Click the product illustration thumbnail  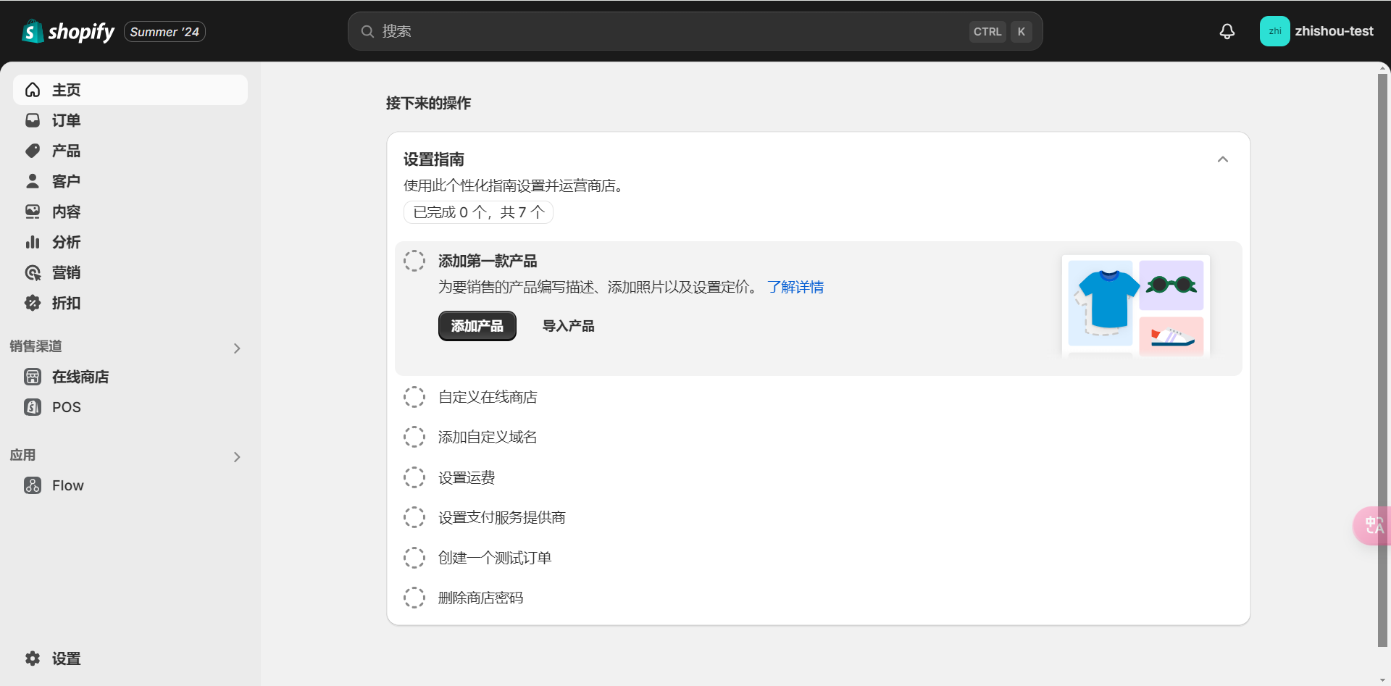click(1136, 306)
